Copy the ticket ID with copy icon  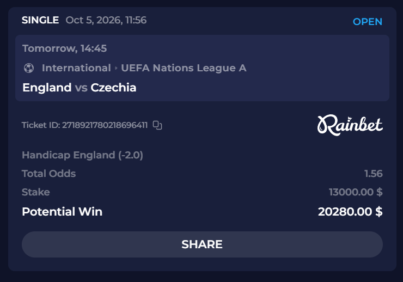click(157, 125)
